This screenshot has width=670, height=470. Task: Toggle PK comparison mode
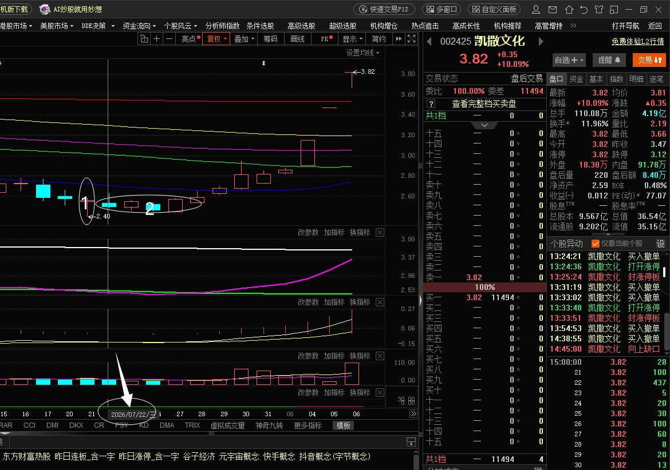pyautogui.click(x=326, y=39)
